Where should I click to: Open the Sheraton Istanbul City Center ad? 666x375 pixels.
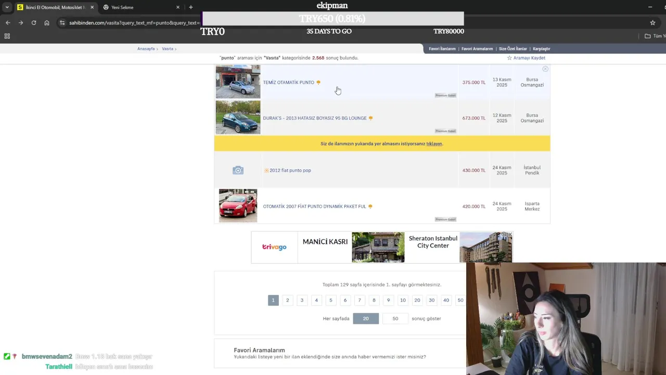(x=433, y=242)
